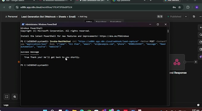
Task: Click the workflow title Lead Generation Bot
Action: (x=48, y=17)
